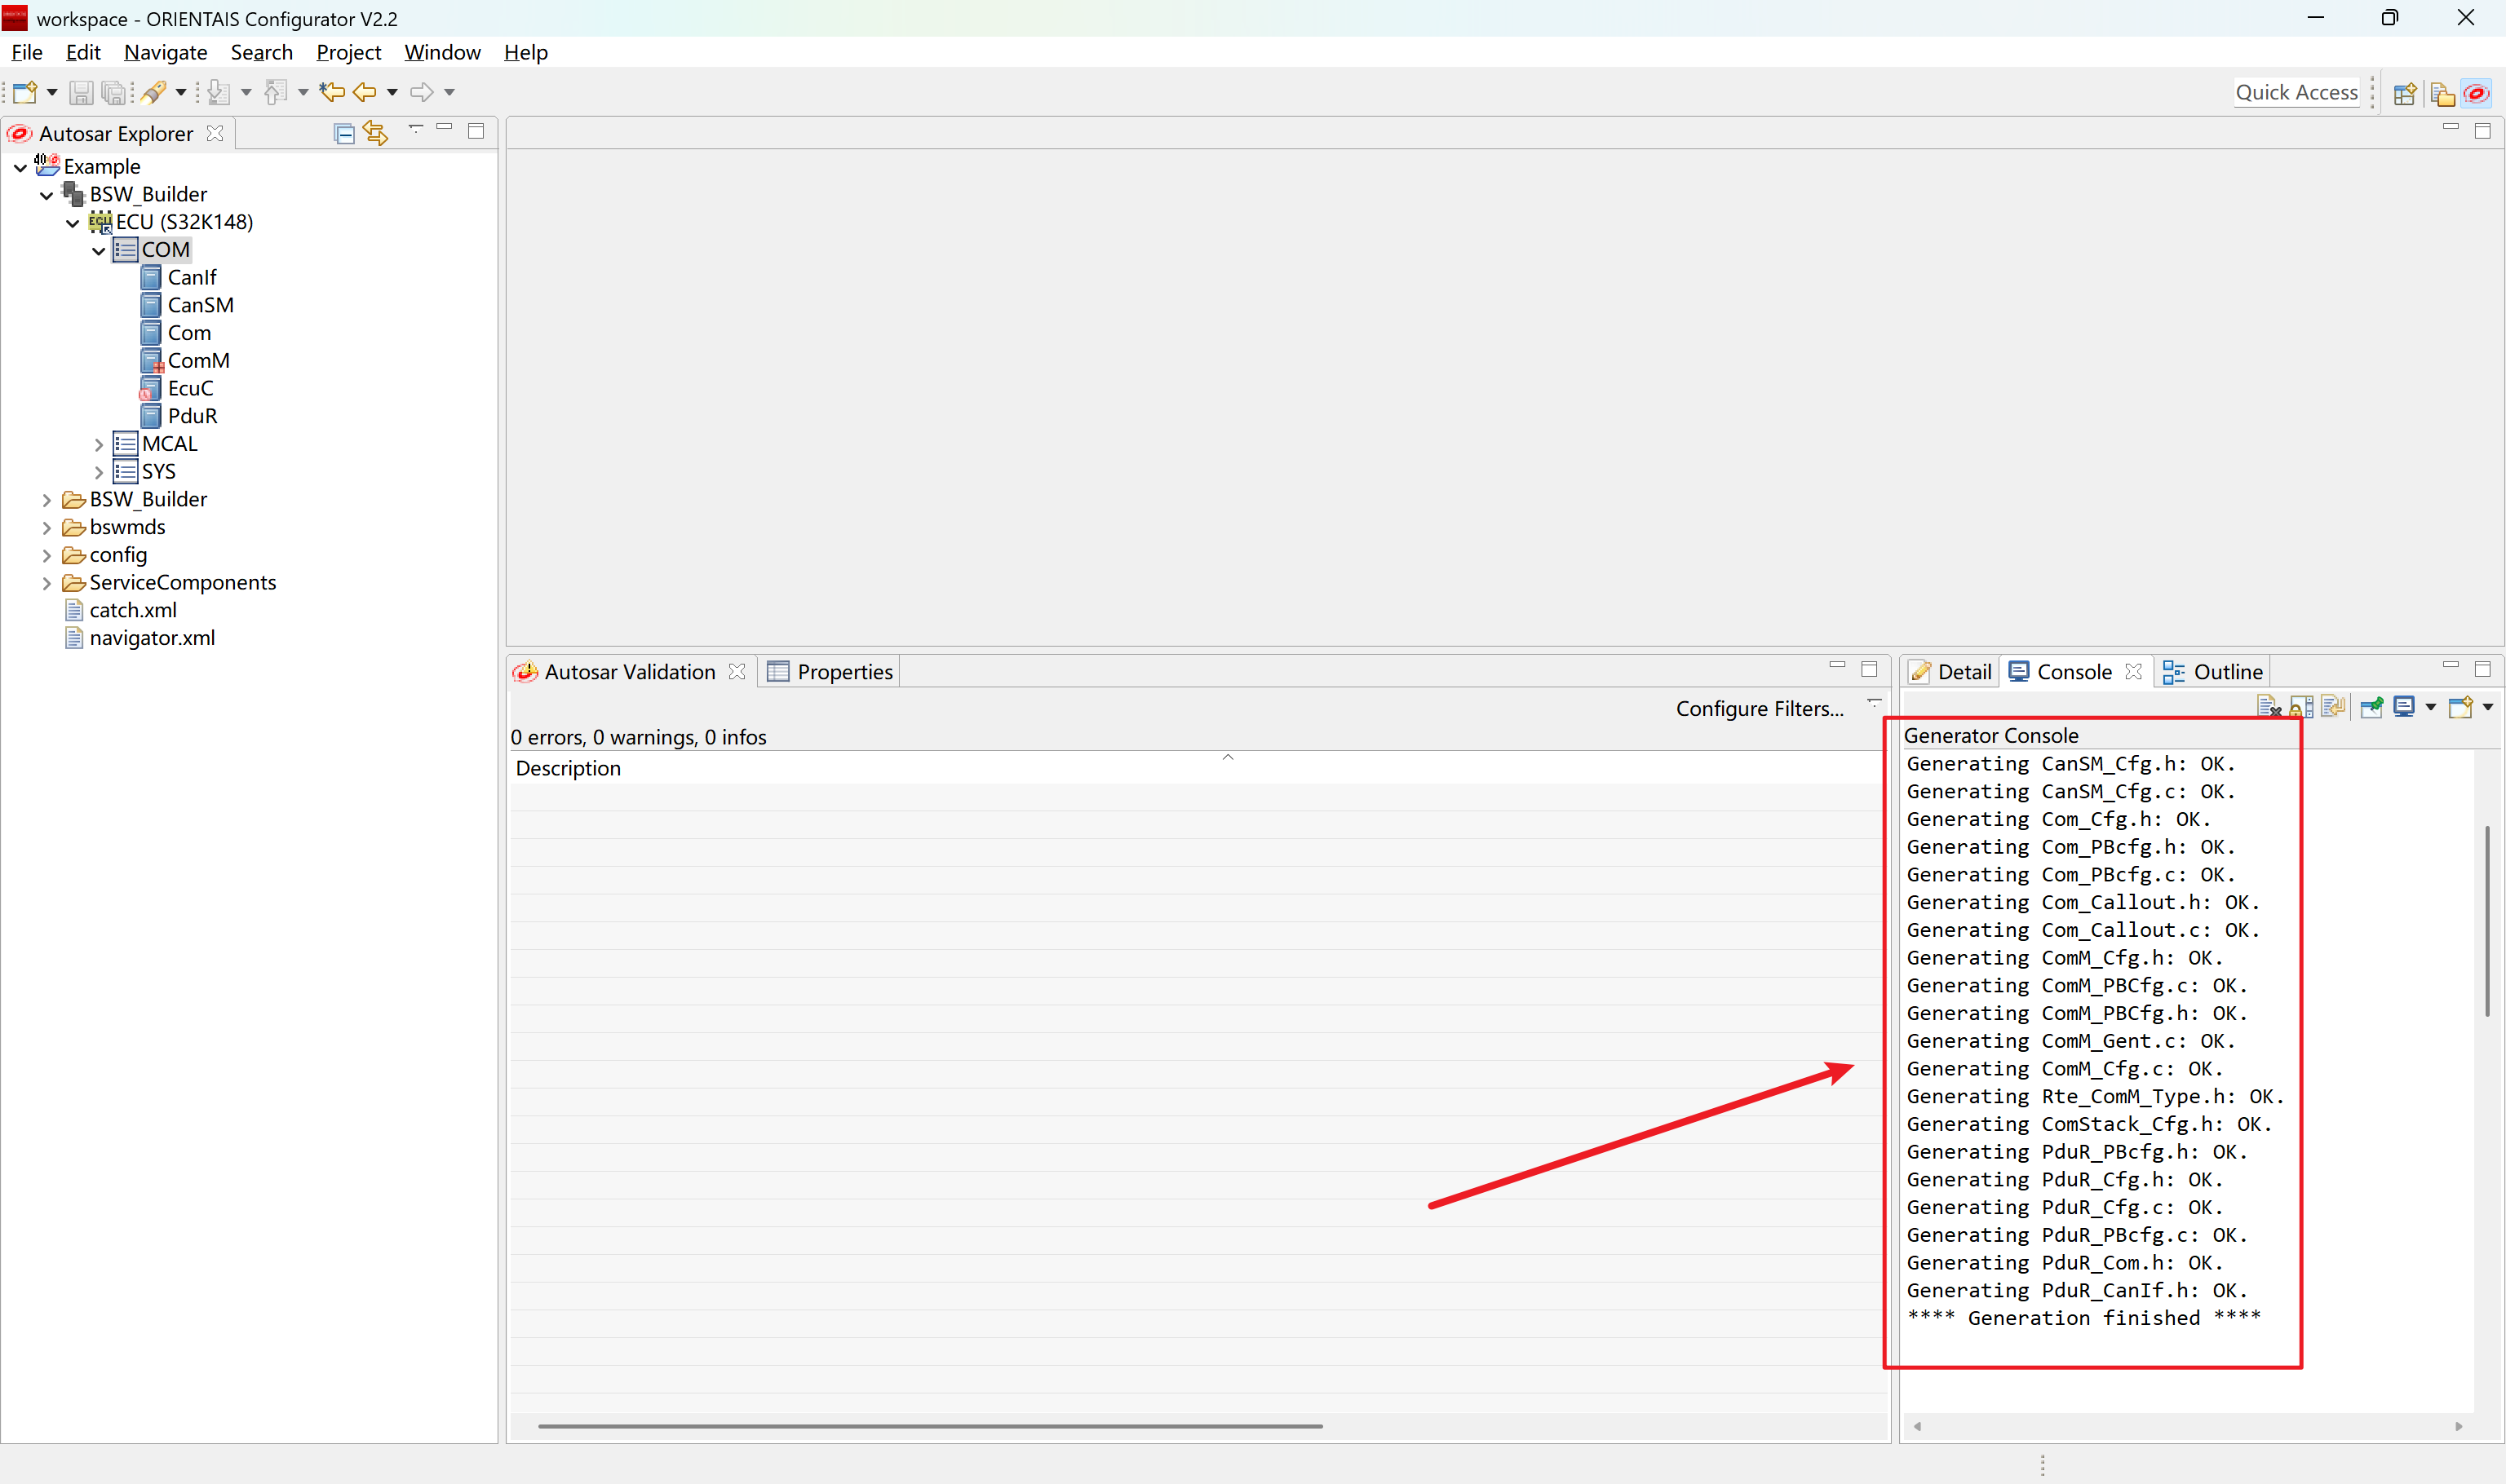Open Display Selected Console dropdown arrow
Viewport: 2506px width, 1484px height.
(x=2431, y=707)
